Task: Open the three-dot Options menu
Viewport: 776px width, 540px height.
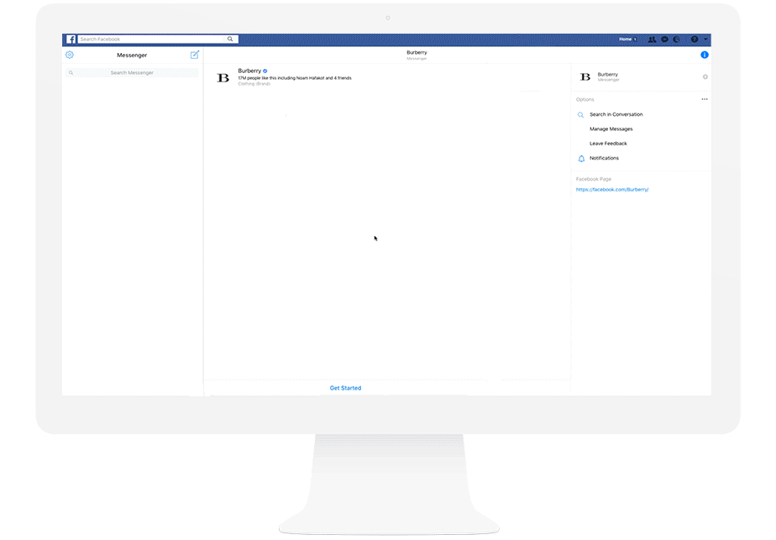Action: pyautogui.click(x=705, y=100)
